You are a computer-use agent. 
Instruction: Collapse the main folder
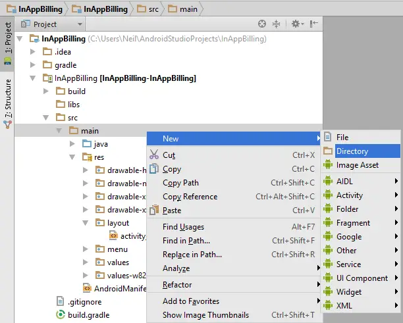pyautogui.click(x=59, y=131)
